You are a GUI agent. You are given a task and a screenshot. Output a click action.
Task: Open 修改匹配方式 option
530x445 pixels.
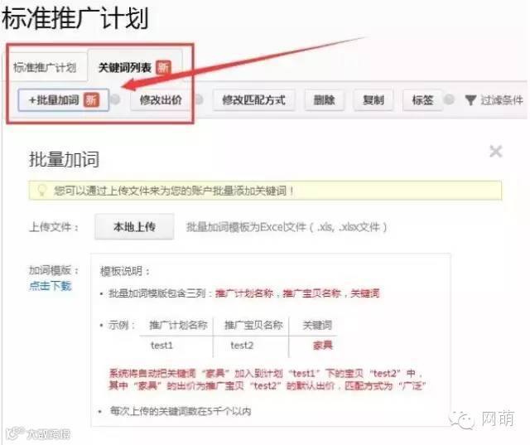point(253,100)
